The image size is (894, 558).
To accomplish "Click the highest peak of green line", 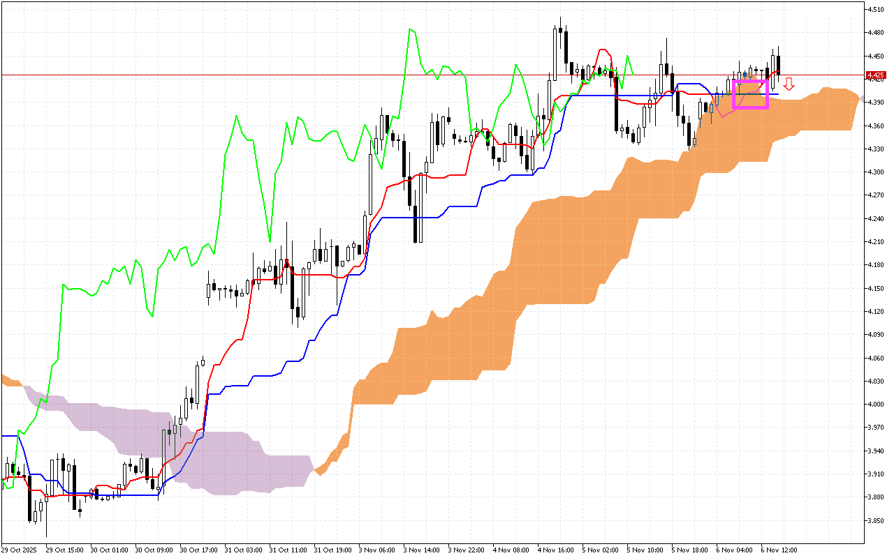I will tap(411, 29).
